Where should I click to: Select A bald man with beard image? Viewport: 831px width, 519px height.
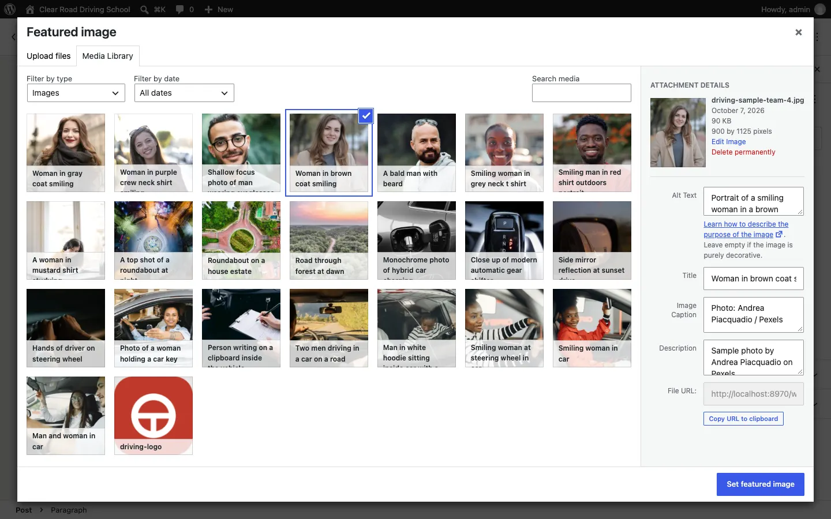(x=417, y=153)
